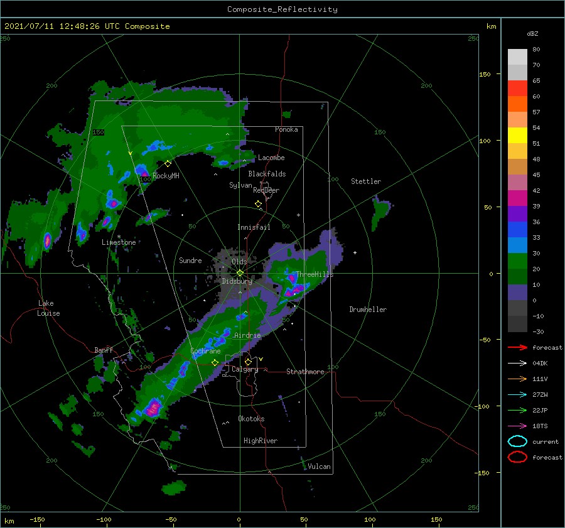Select the purple 10 dBZ color swatch
Viewport: 565px width, 528px height.
click(x=517, y=293)
